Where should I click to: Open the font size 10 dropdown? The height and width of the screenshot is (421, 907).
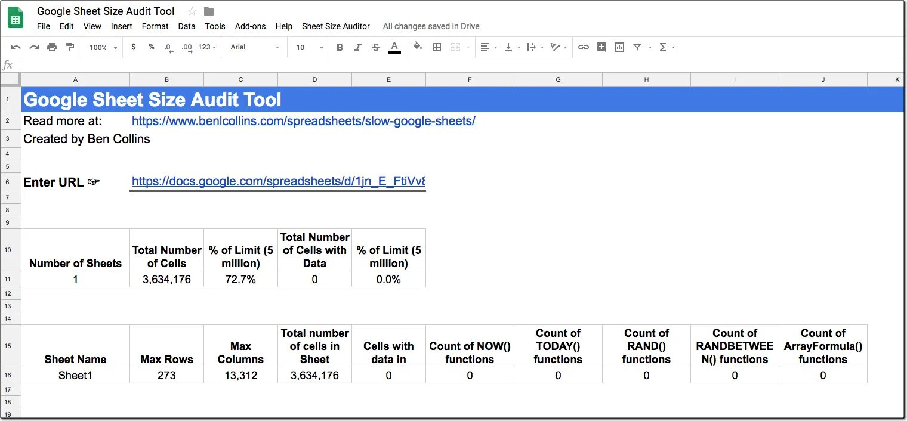(310, 47)
